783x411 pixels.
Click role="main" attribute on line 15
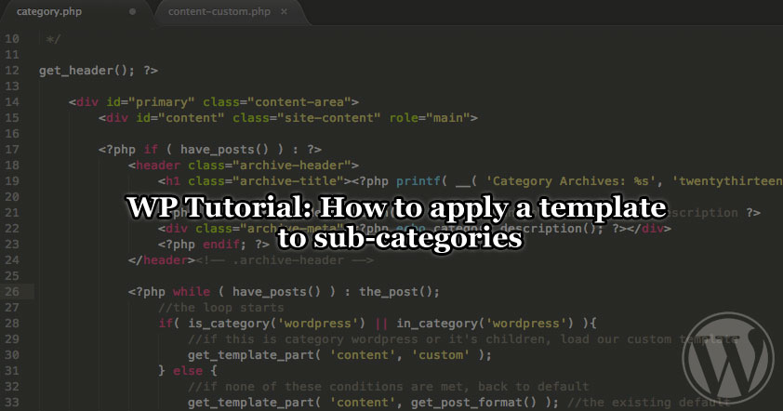coord(430,118)
